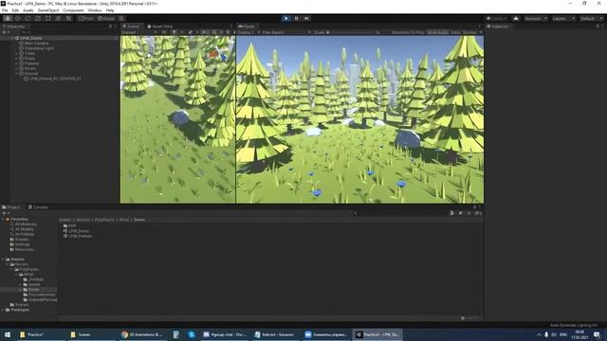Open Hierarchy create plus dropdown
Viewport: 607px width, 341px height.
(5, 32)
